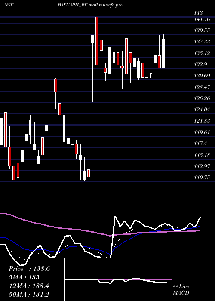Click the 50MA : 131.2 readout
The image size is (215, 301).
[29, 295]
